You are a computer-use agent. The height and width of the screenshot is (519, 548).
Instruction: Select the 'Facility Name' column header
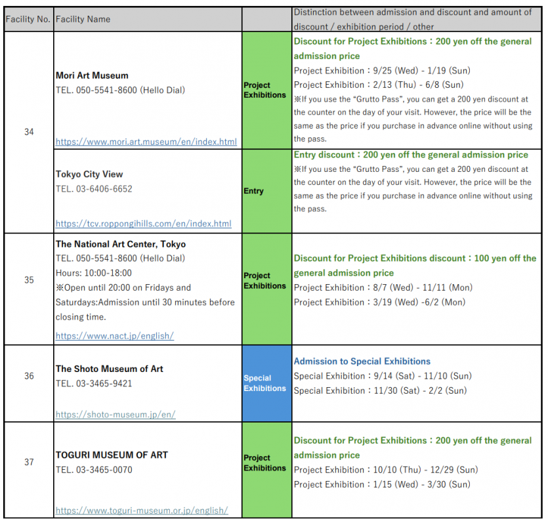[x=148, y=19]
